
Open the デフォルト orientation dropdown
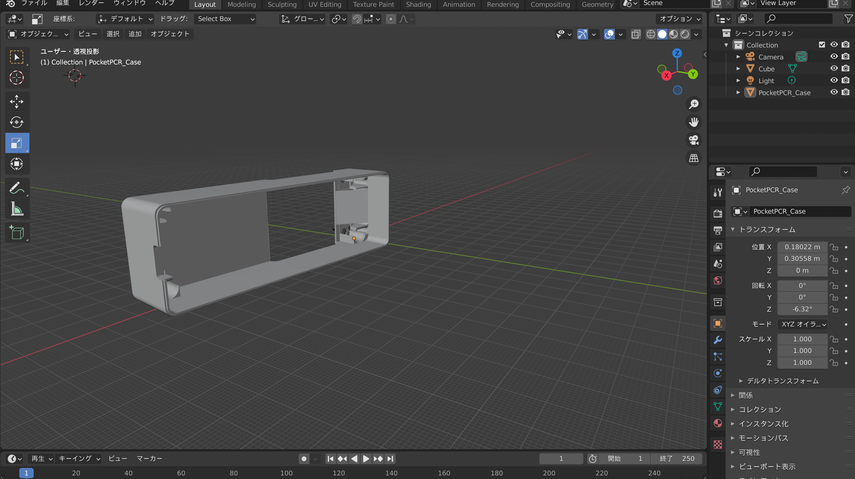[x=125, y=19]
